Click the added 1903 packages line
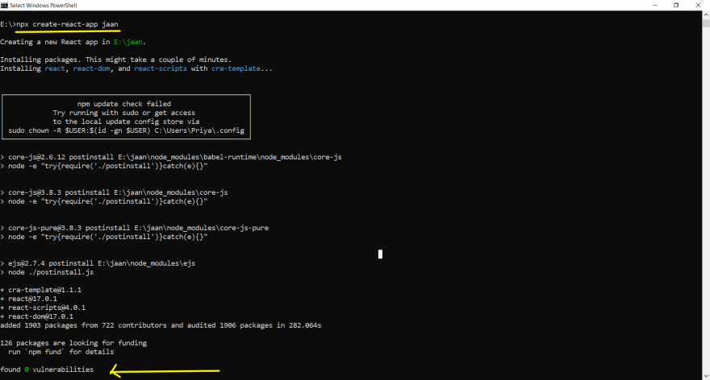The image size is (710, 380). [161, 325]
